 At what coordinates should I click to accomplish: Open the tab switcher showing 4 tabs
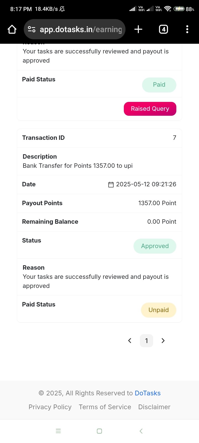click(163, 29)
